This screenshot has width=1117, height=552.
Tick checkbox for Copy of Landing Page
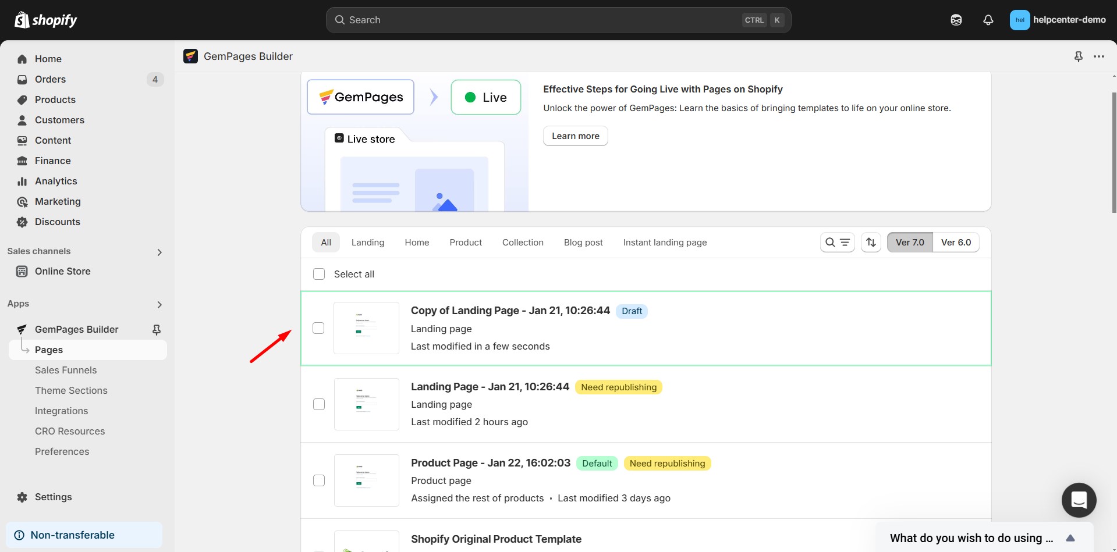click(318, 328)
